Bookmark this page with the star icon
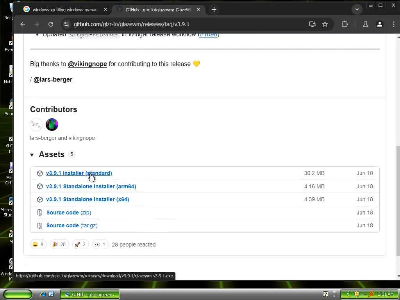Image resolution: width=400 pixels, height=300 pixels. pos(325,24)
